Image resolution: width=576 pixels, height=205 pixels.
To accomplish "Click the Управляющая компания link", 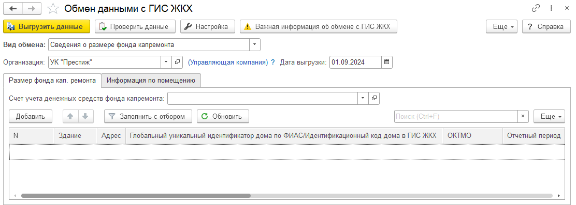I will point(228,62).
